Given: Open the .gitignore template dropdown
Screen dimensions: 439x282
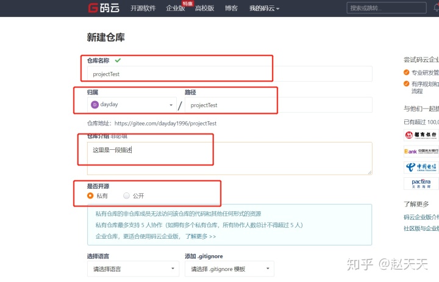Looking at the screenshot, I should [229, 269].
